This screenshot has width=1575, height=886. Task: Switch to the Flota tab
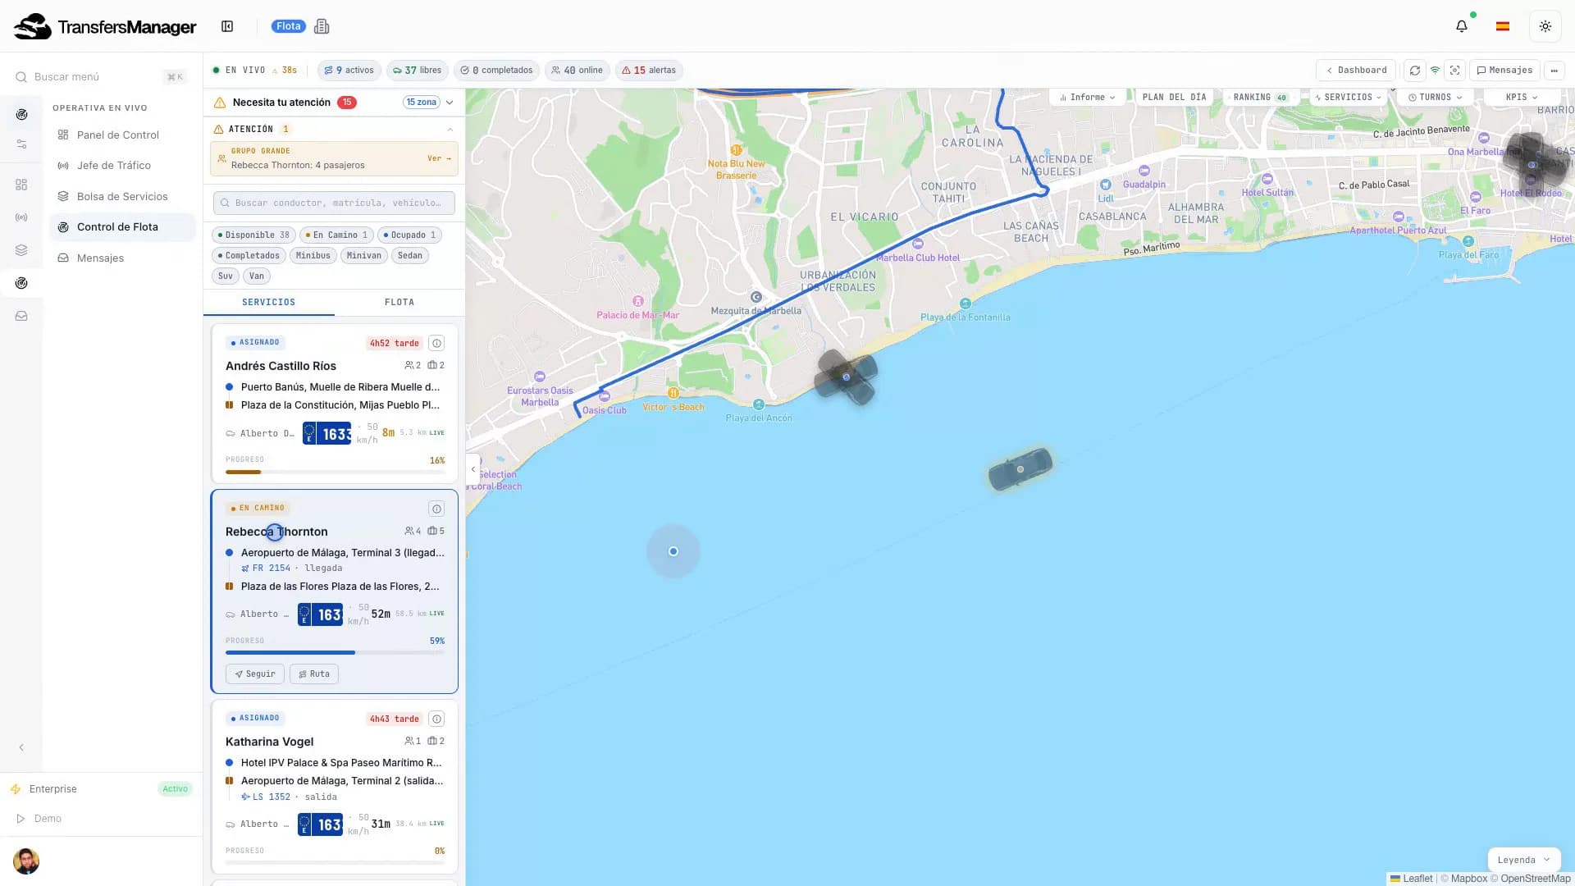click(399, 303)
